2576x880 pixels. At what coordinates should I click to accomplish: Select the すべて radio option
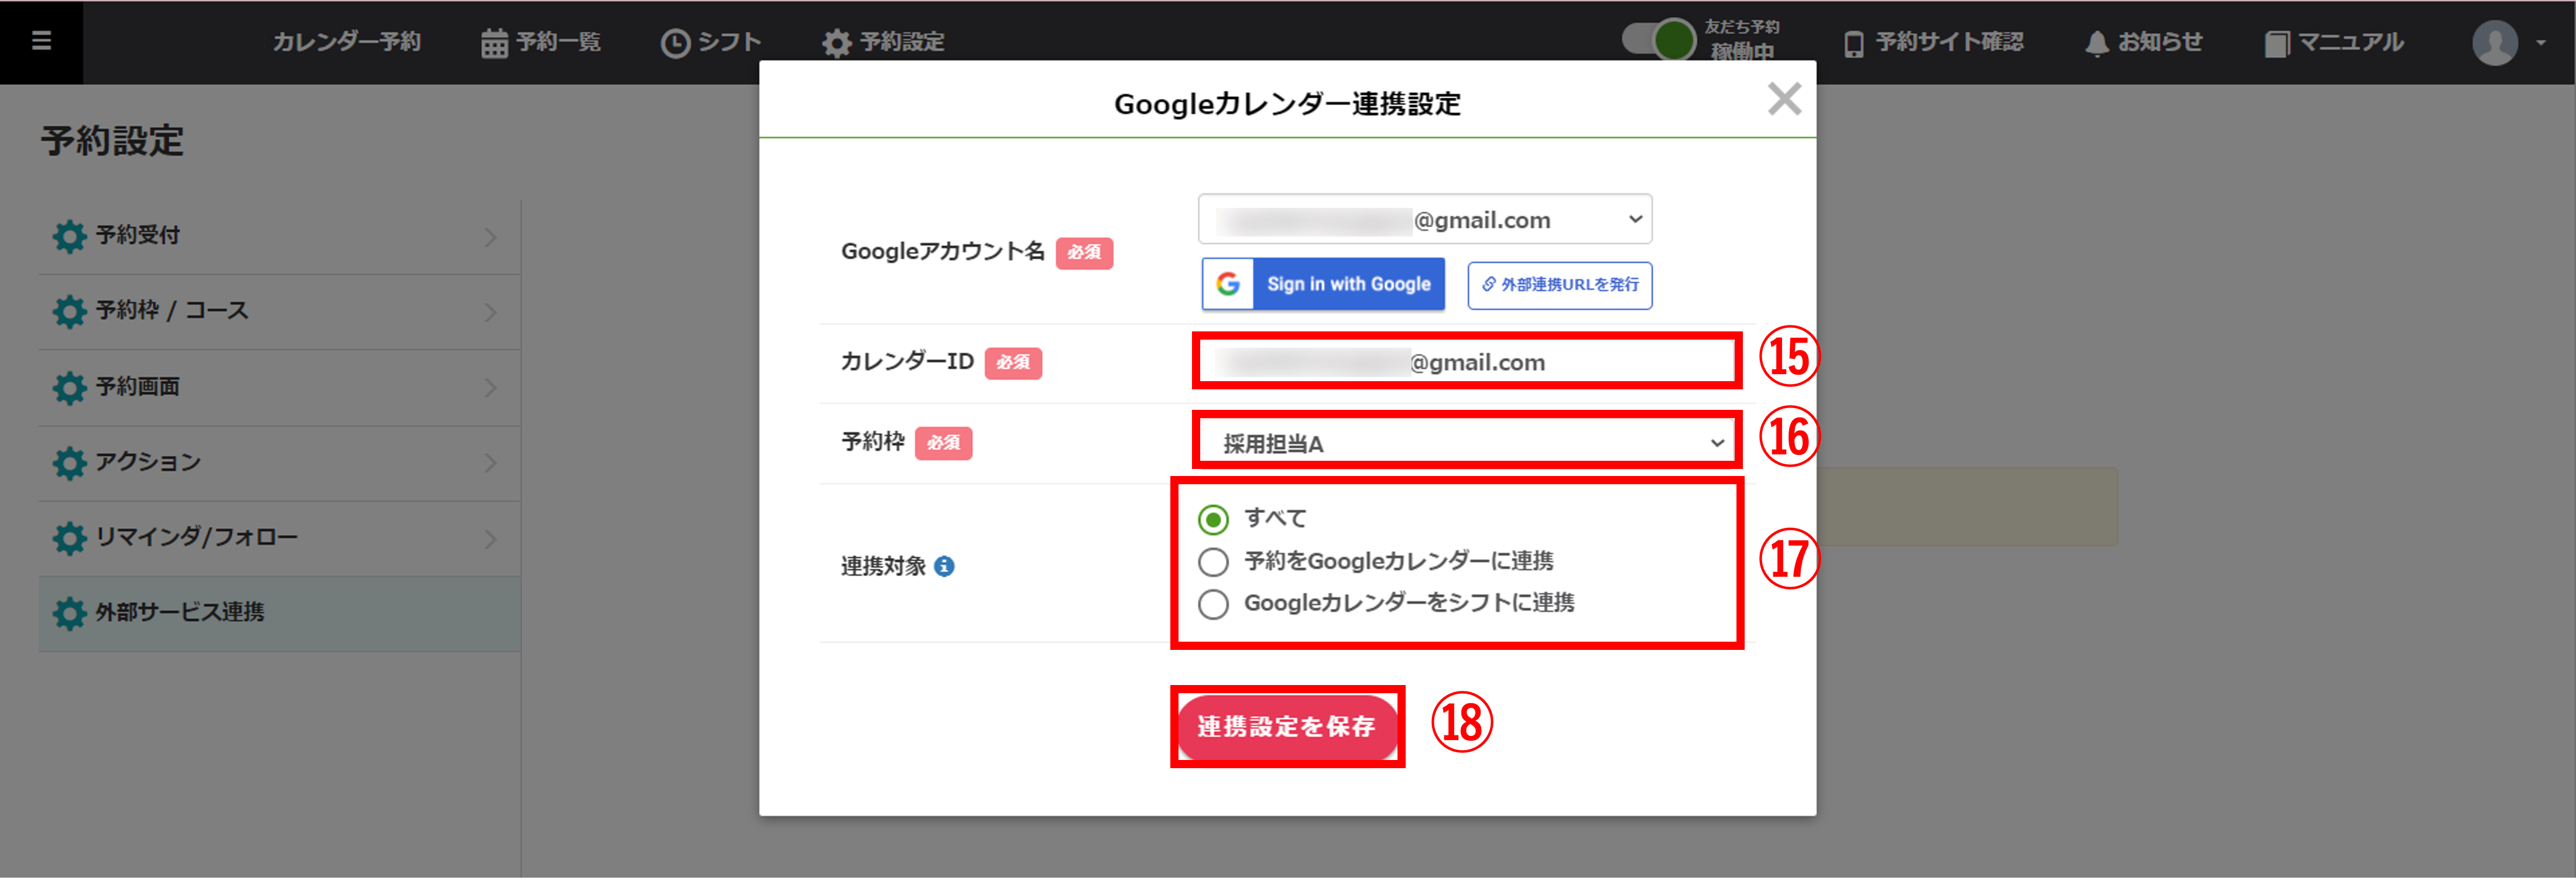1213,519
